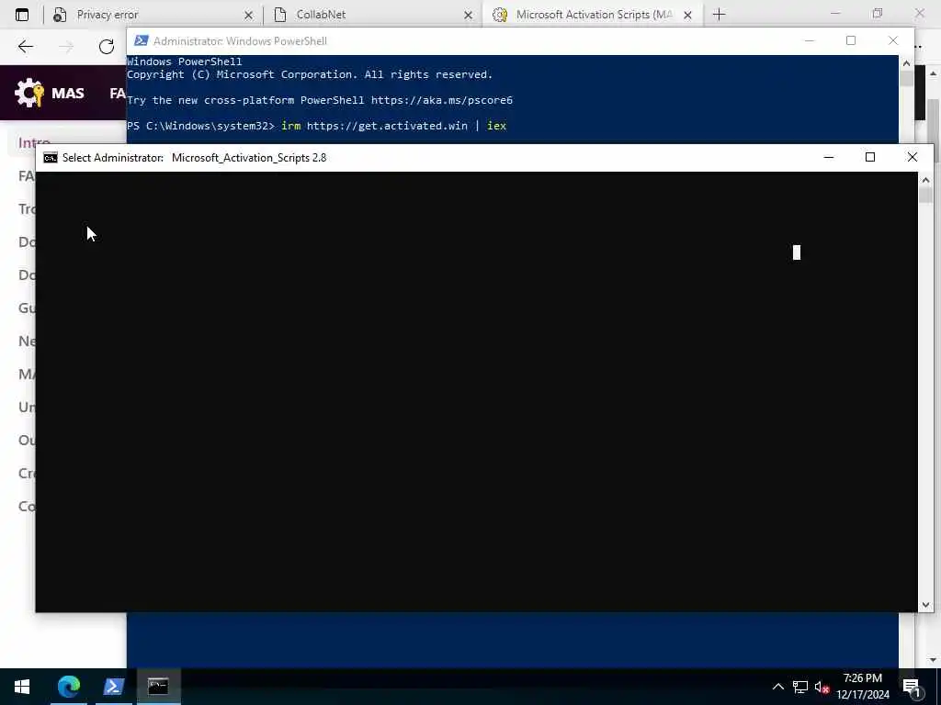
Task: Click the cmd window scrollbar down arrow
Action: (925, 605)
